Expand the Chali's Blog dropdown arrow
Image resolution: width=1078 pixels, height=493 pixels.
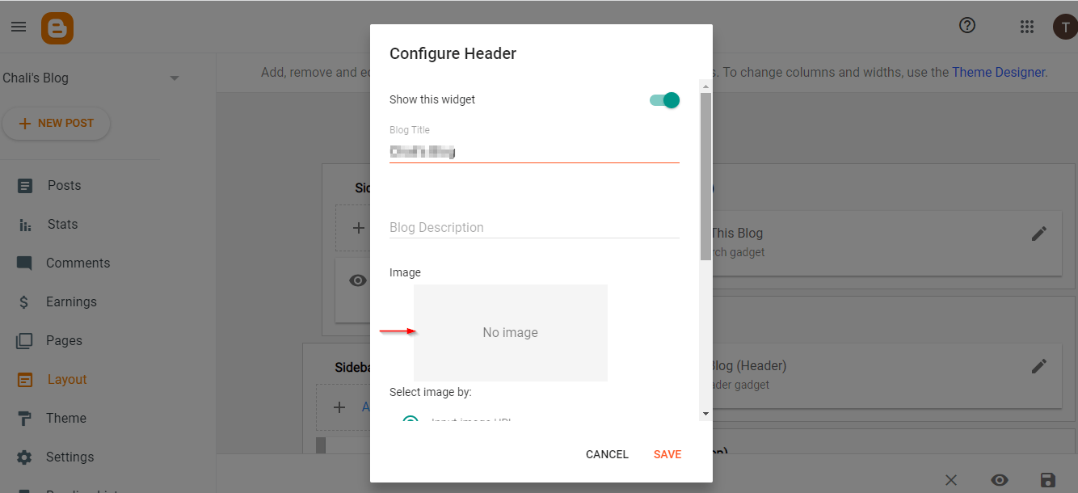coord(175,78)
